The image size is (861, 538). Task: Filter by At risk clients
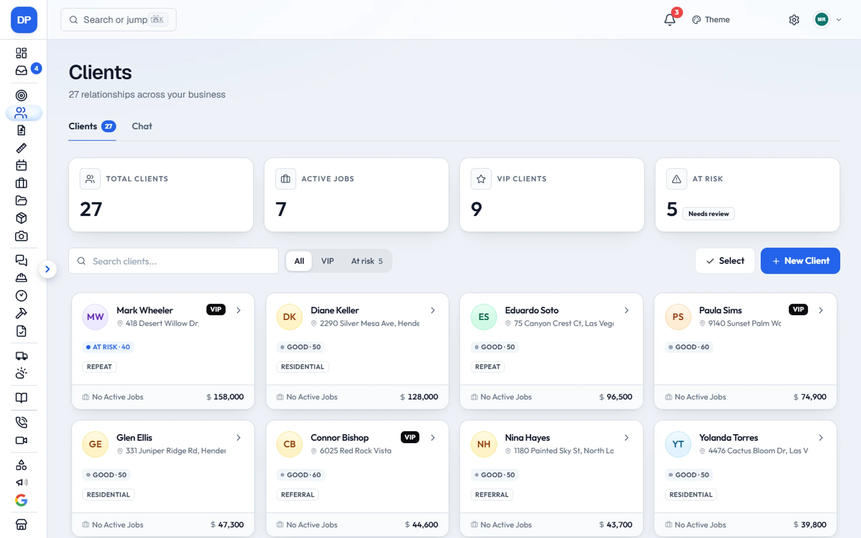click(x=367, y=261)
